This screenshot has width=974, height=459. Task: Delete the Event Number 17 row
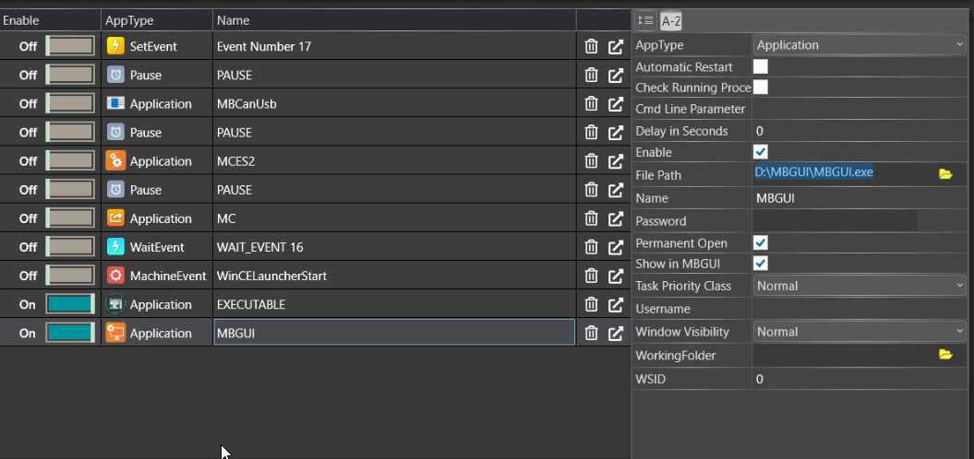click(592, 46)
